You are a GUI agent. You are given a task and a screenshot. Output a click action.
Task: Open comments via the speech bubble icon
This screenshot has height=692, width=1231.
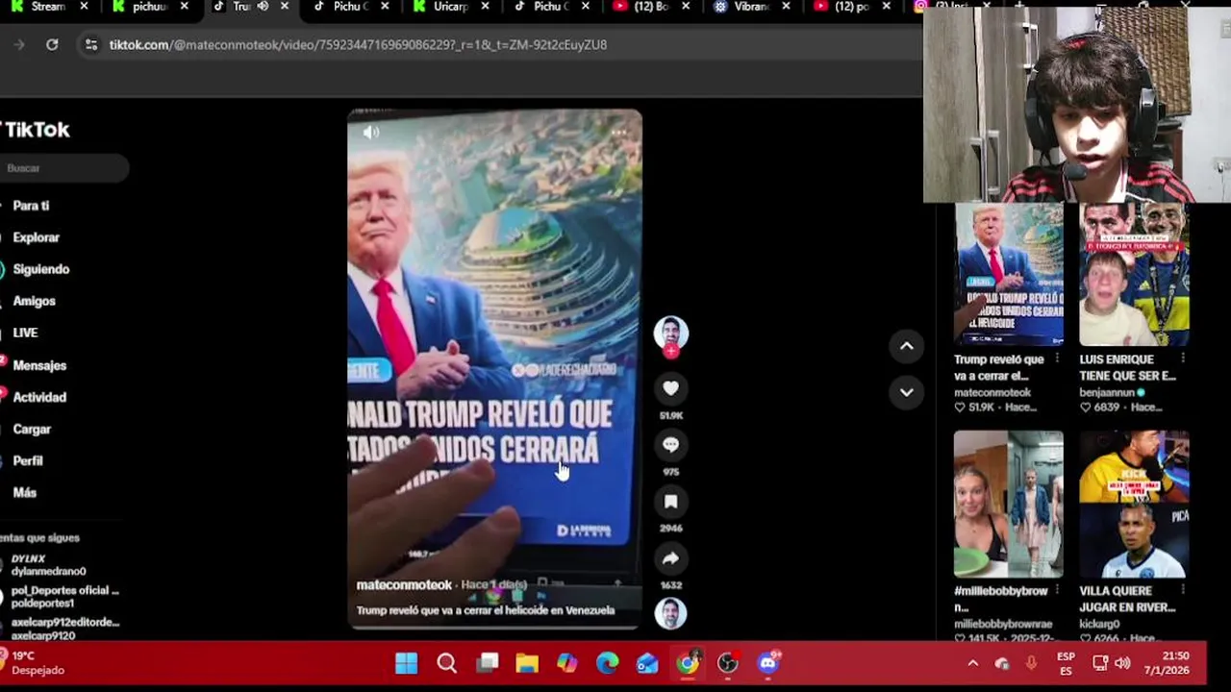[670, 445]
